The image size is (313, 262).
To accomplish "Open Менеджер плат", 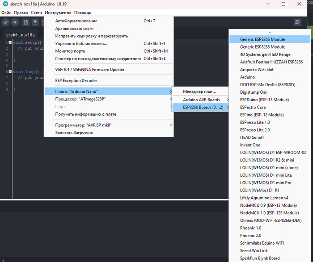I will (200, 91).
